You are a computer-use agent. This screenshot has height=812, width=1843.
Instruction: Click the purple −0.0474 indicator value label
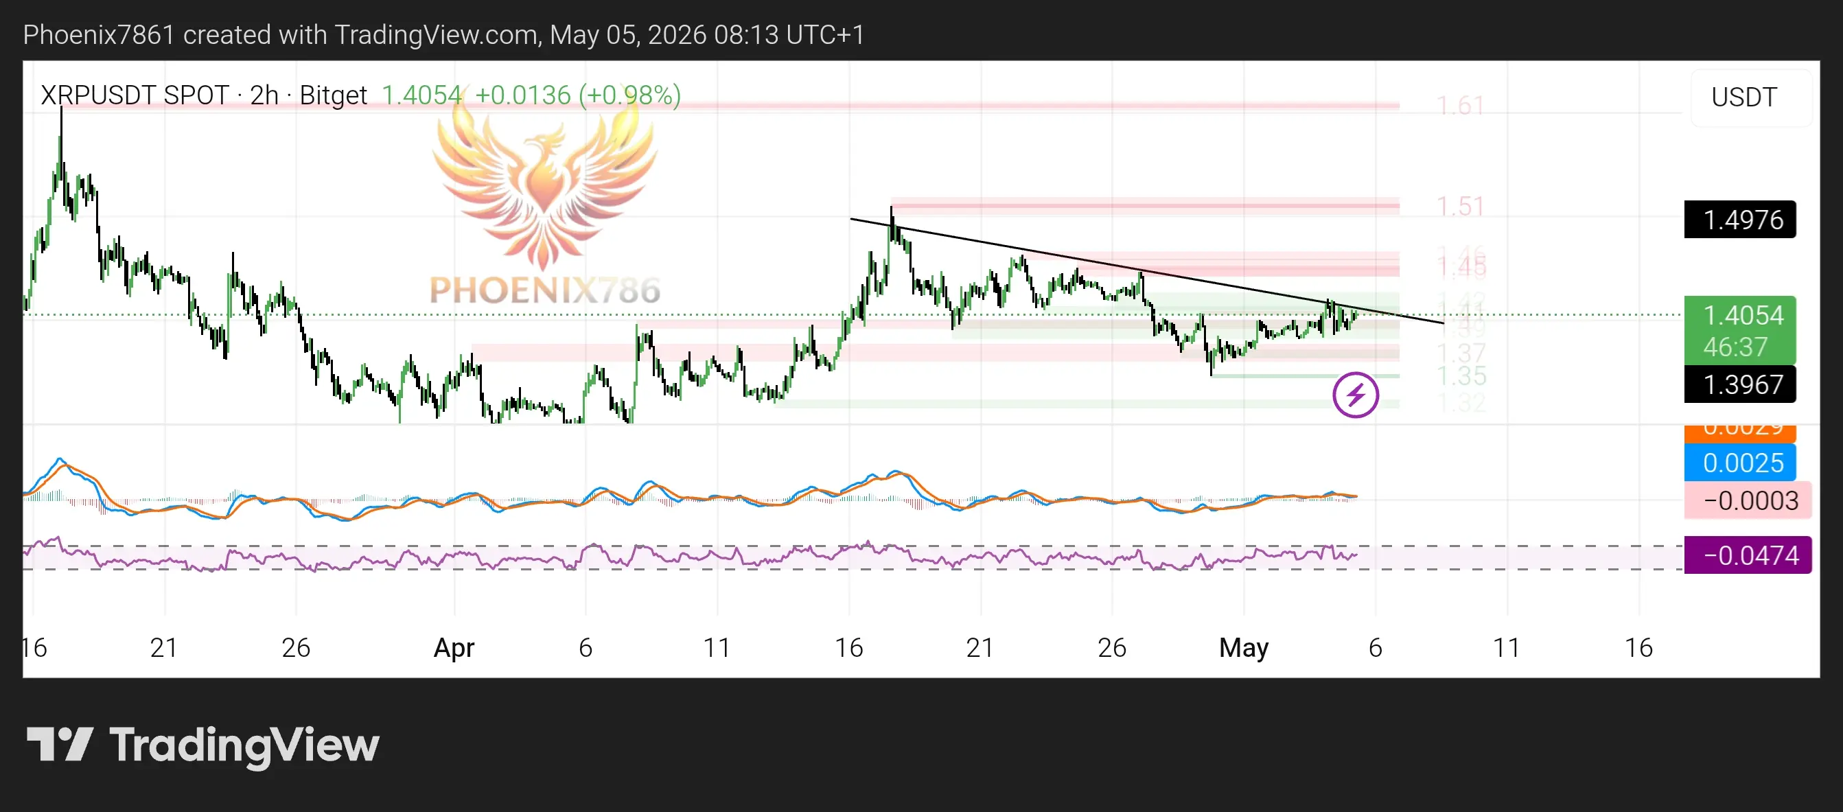tap(1748, 555)
